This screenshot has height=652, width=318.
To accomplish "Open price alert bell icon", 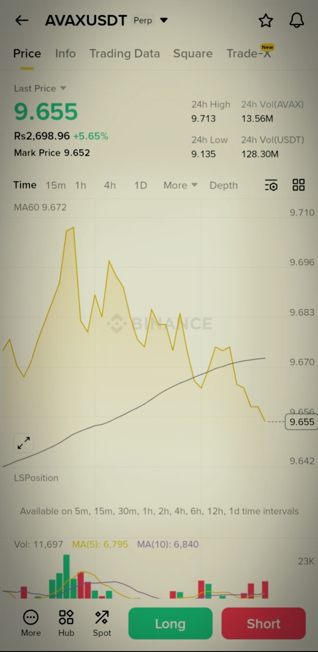I will [297, 20].
